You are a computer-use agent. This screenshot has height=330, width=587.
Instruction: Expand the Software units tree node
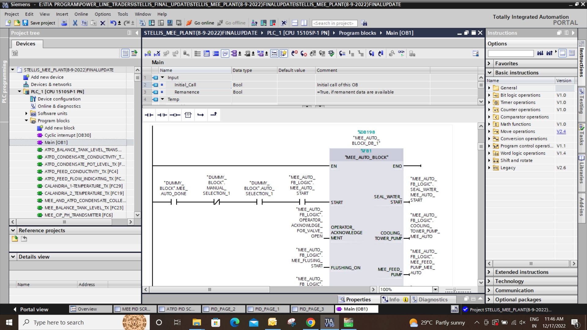[26, 113]
